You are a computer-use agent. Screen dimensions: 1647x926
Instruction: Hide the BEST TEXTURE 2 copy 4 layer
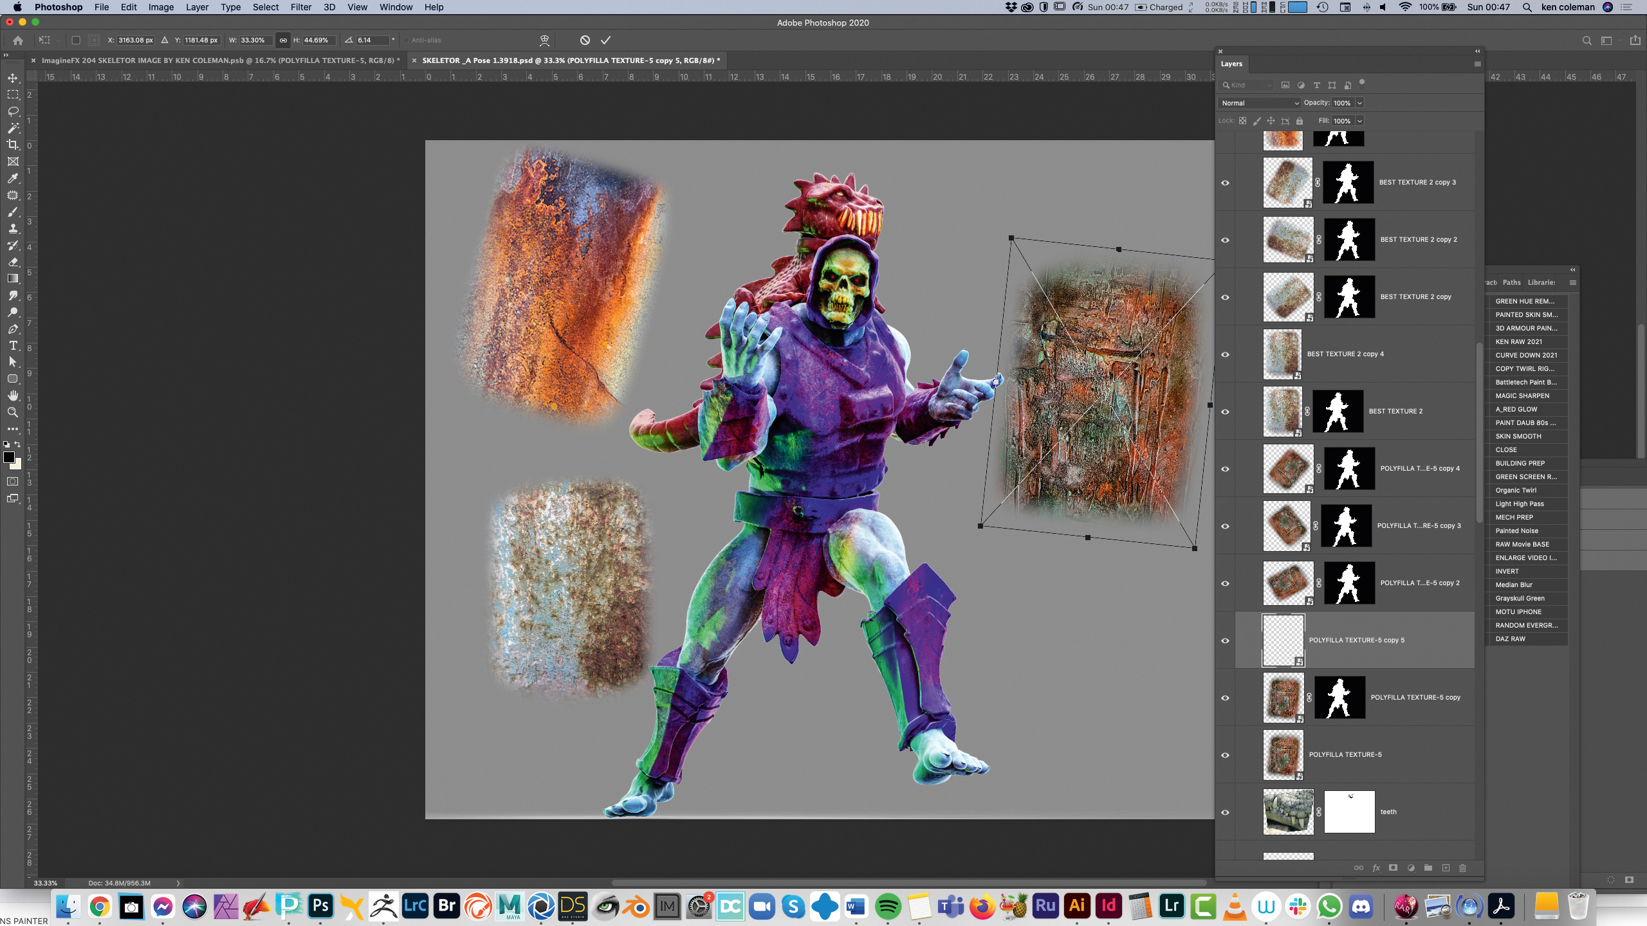1225,354
